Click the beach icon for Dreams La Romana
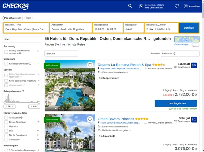The width and height of the screenshot is (204, 152). tap(99, 72)
